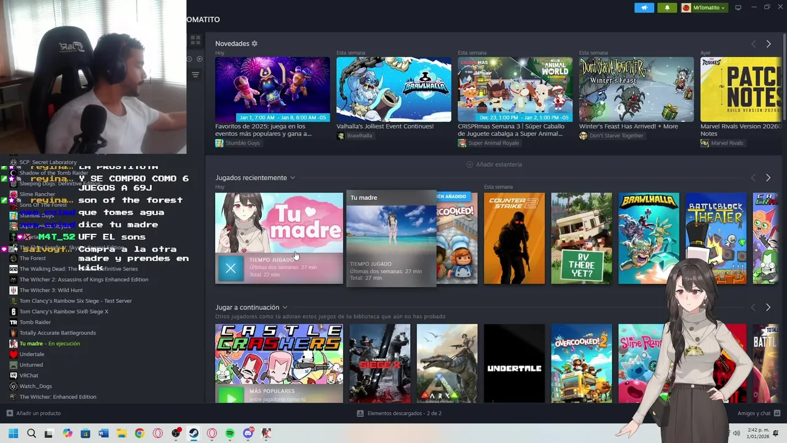Open the RV There Yet? tile
787x443 pixels.
582,239
